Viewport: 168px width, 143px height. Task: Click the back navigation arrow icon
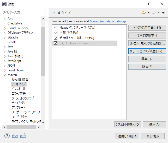click(144, 13)
